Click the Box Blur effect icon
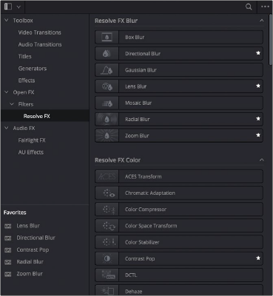The image size is (273, 296). [x=107, y=37]
